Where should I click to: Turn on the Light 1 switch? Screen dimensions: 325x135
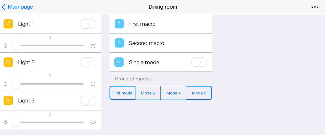point(88,24)
